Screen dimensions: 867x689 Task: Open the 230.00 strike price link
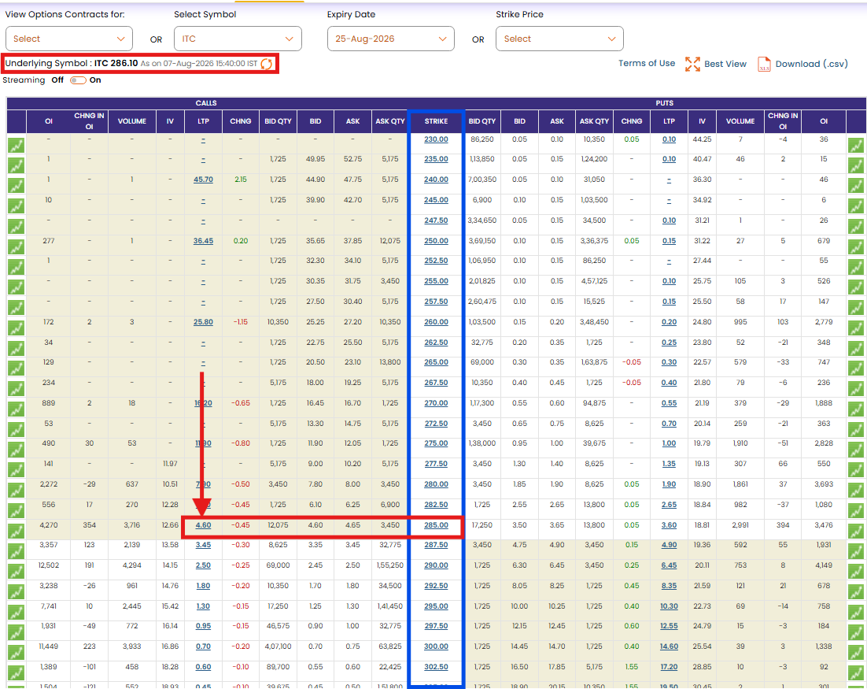point(437,139)
